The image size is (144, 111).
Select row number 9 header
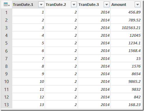(6, 74)
